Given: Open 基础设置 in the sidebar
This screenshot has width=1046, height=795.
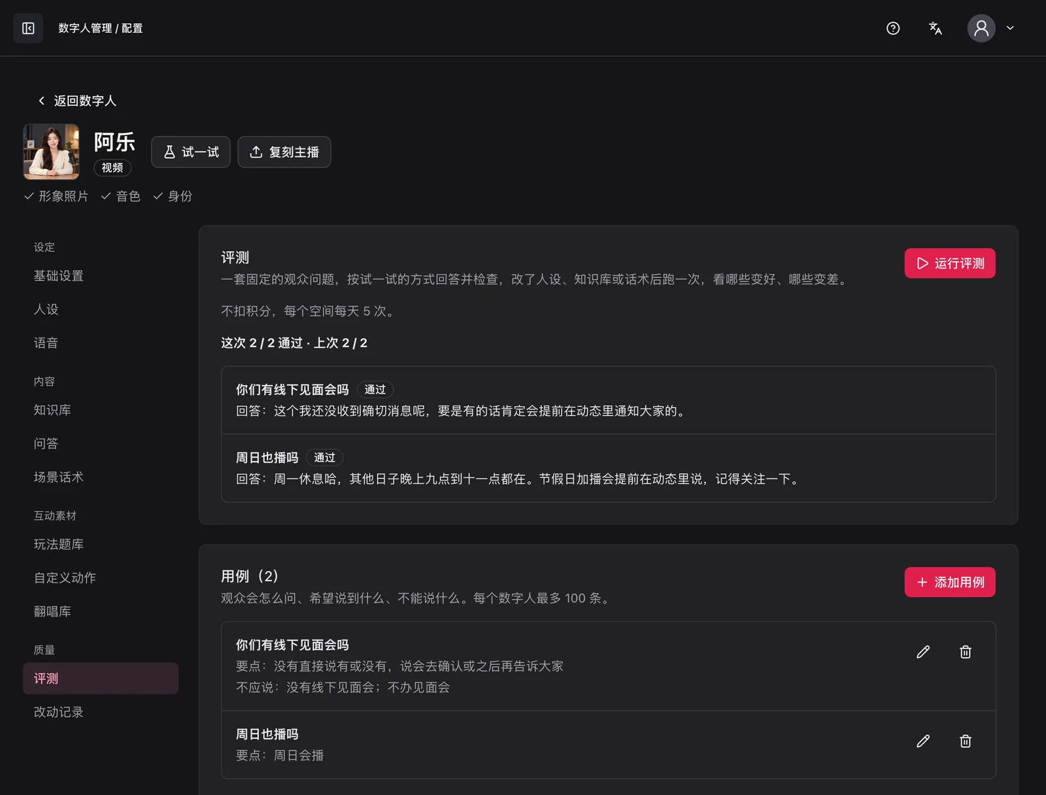Looking at the screenshot, I should tap(101, 276).
